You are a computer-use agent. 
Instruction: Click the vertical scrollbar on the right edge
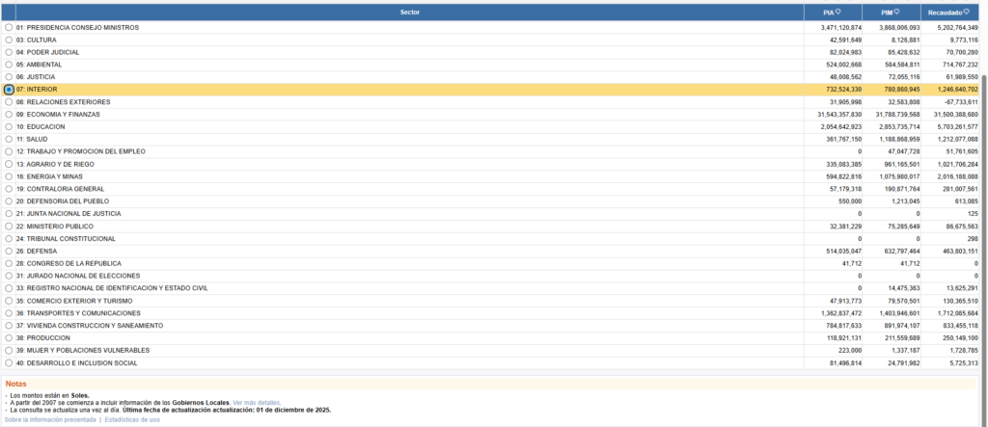pos(983,193)
